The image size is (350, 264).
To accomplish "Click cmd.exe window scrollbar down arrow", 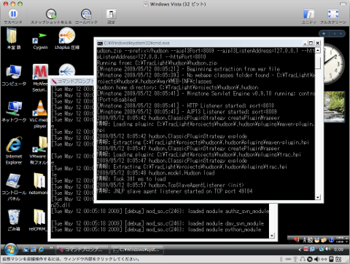I will (318, 197).
